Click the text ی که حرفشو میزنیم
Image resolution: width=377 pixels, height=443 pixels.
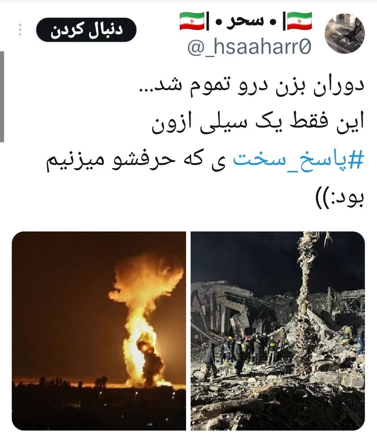coord(138,160)
